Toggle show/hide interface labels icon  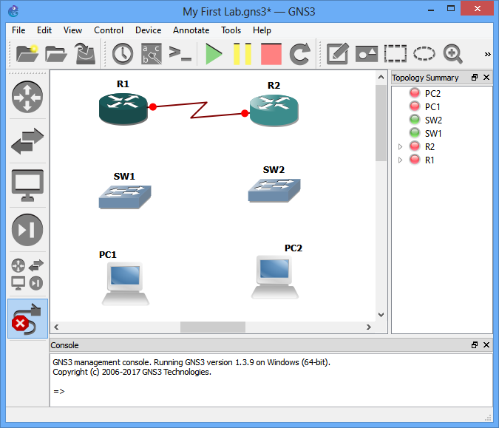pos(152,54)
